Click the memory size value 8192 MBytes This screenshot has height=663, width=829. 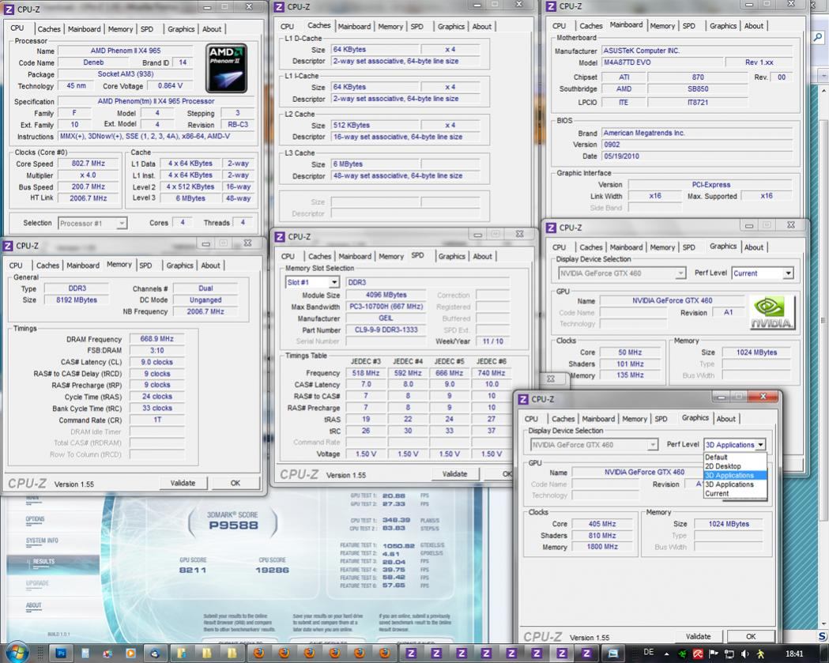click(77, 299)
